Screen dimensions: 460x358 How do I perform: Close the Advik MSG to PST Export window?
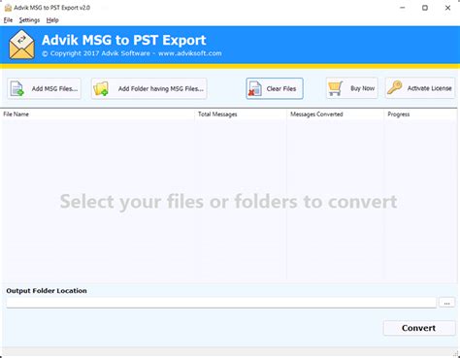pos(447,8)
